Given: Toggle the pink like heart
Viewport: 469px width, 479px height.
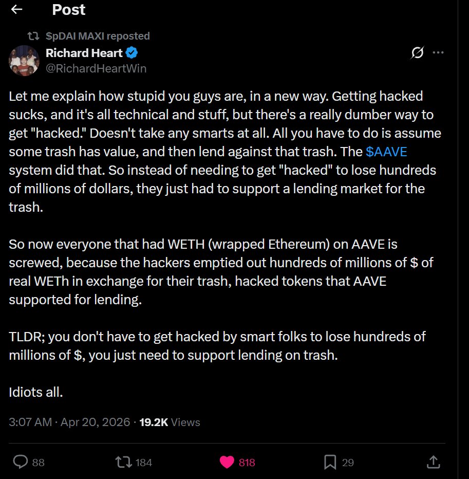Looking at the screenshot, I should [227, 462].
